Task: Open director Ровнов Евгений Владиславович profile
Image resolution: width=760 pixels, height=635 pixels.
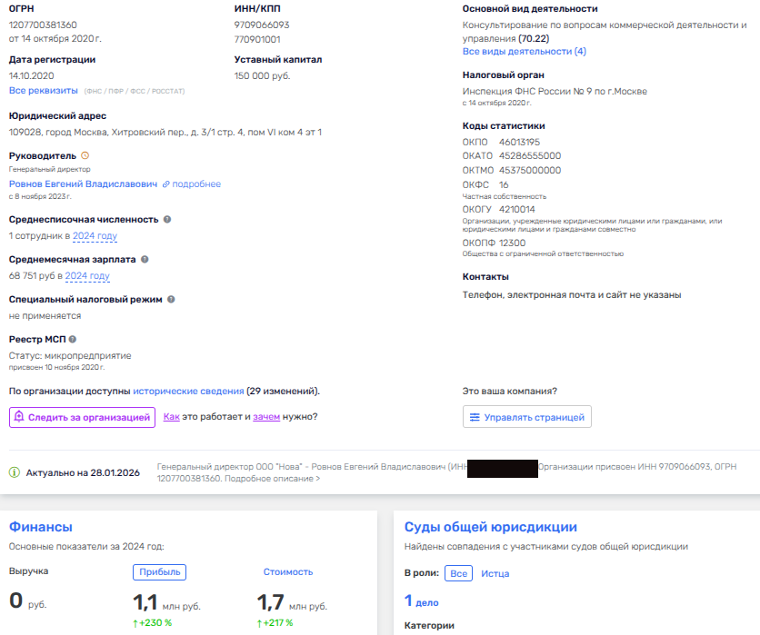Action: [x=83, y=184]
